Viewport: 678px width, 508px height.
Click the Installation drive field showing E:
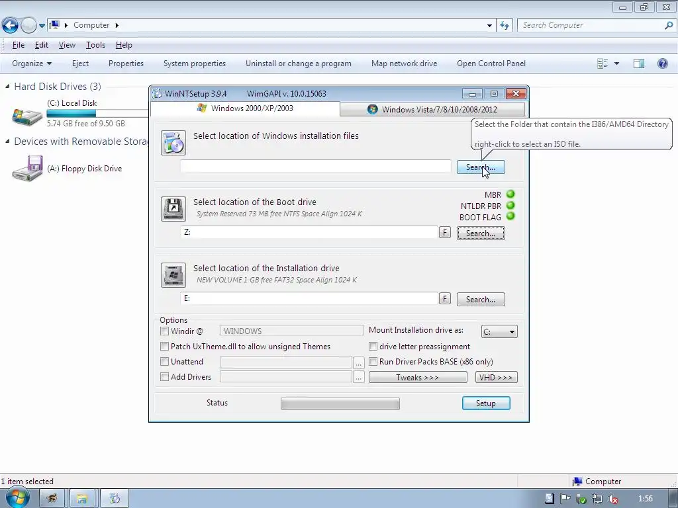point(309,298)
